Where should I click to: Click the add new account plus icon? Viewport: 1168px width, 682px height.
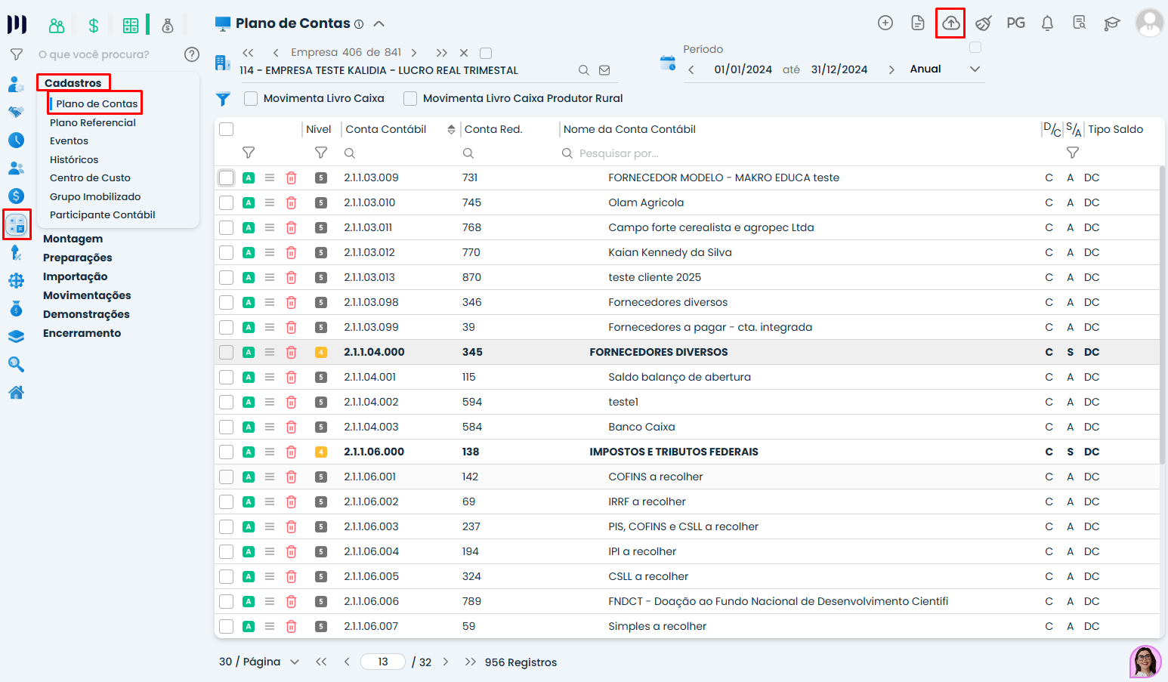[885, 23]
